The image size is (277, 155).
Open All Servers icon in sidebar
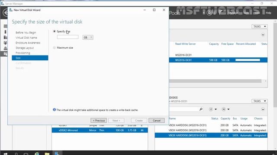coord(6,37)
